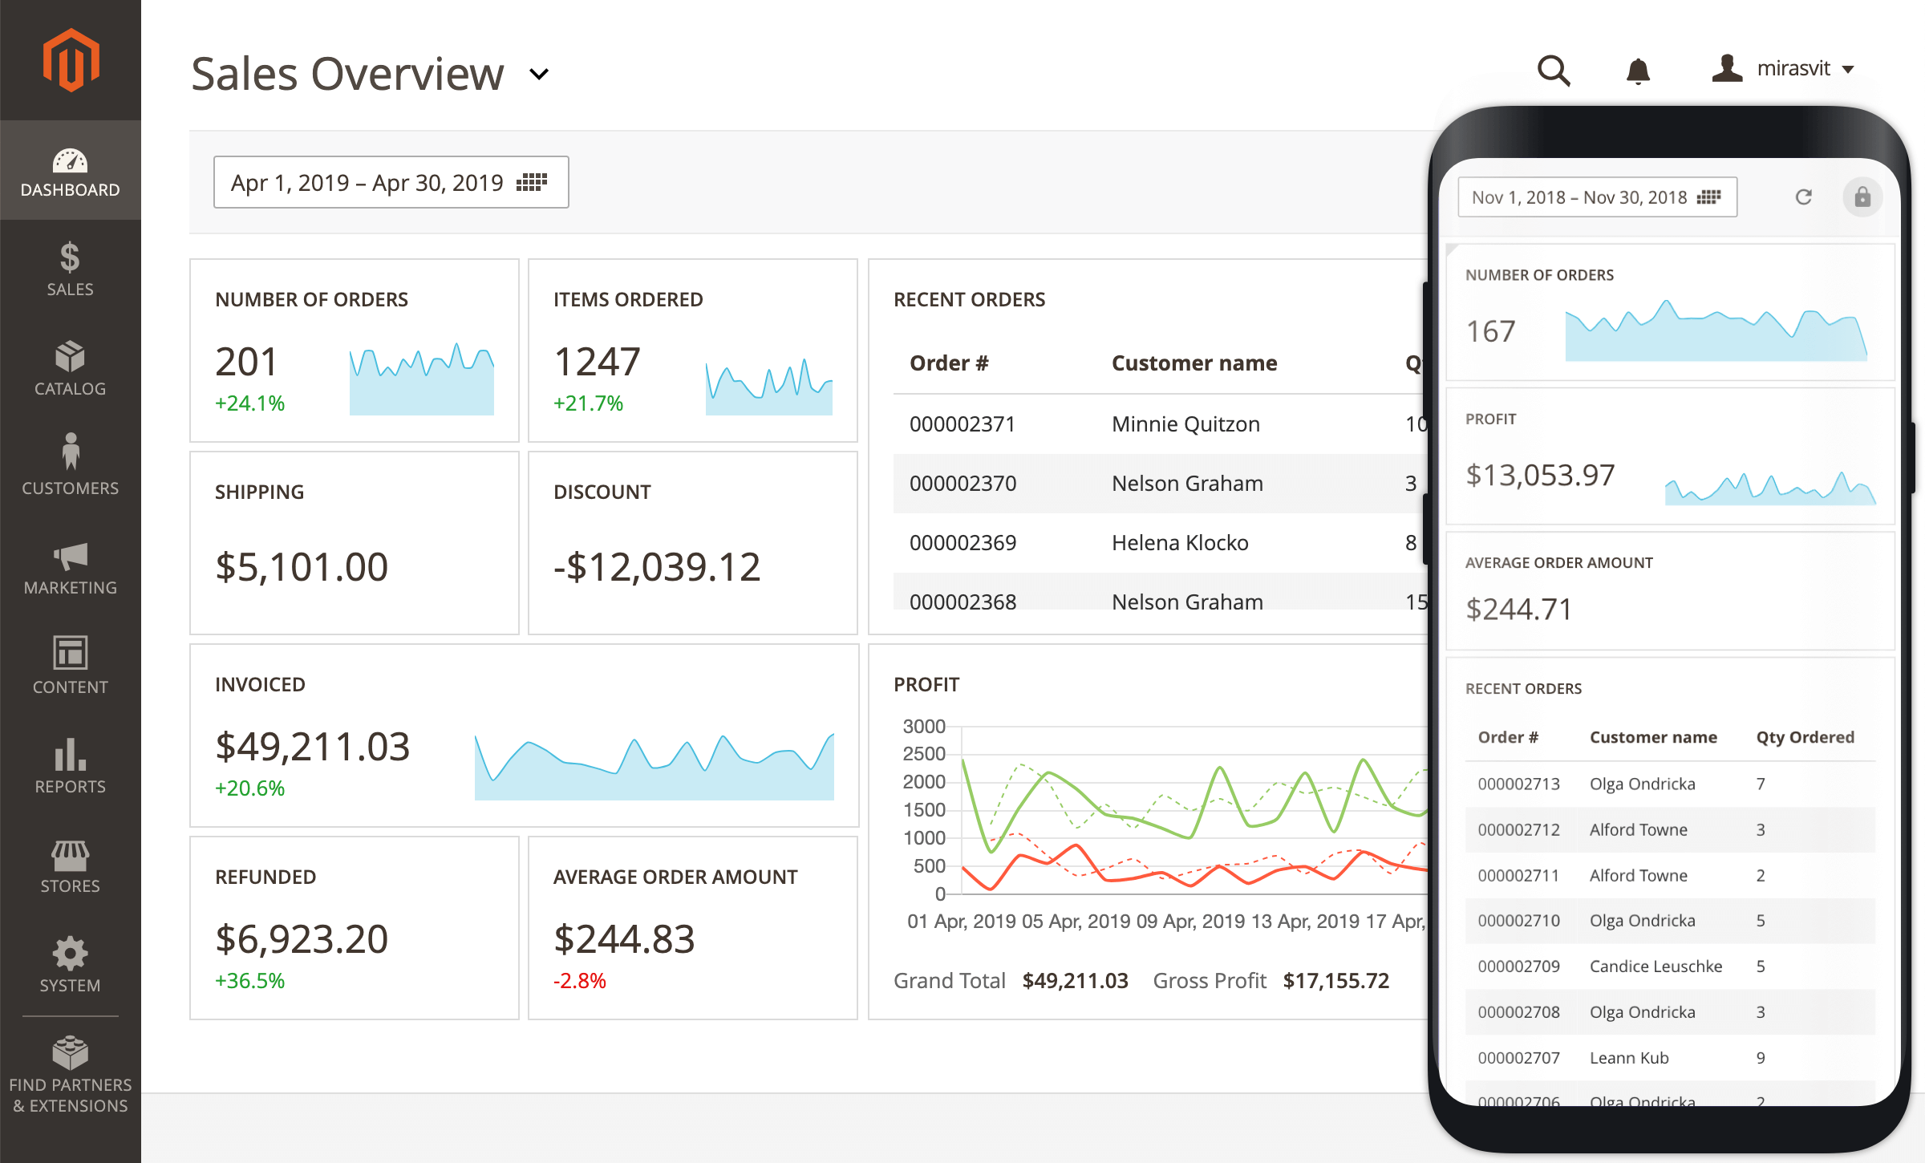Click the mirasvit user avatar icon
This screenshot has width=1925, height=1163.
(1727, 68)
